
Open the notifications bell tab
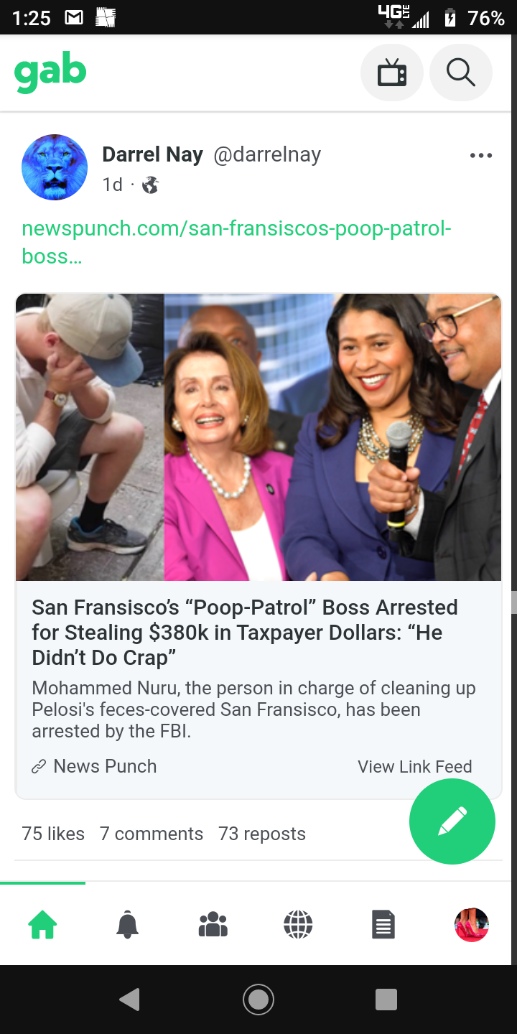pos(128,924)
